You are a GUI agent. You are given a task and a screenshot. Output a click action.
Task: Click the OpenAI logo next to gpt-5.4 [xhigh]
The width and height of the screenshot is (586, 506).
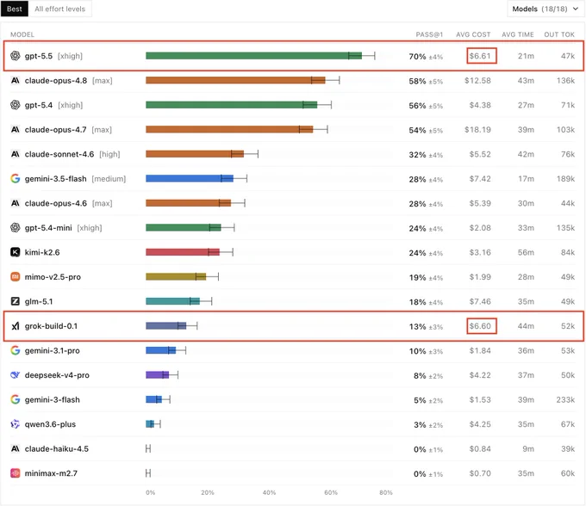coord(15,105)
